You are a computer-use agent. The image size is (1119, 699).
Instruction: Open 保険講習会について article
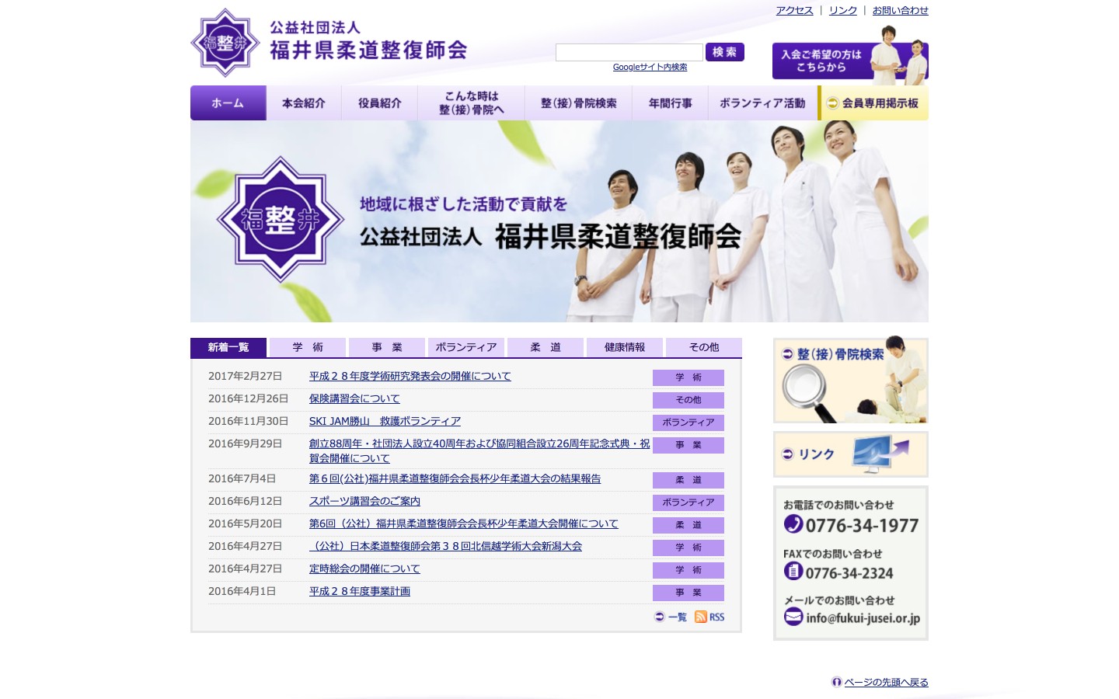(x=354, y=398)
